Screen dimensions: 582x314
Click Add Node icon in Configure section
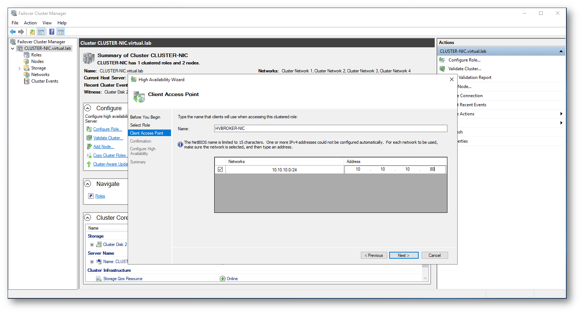point(89,147)
